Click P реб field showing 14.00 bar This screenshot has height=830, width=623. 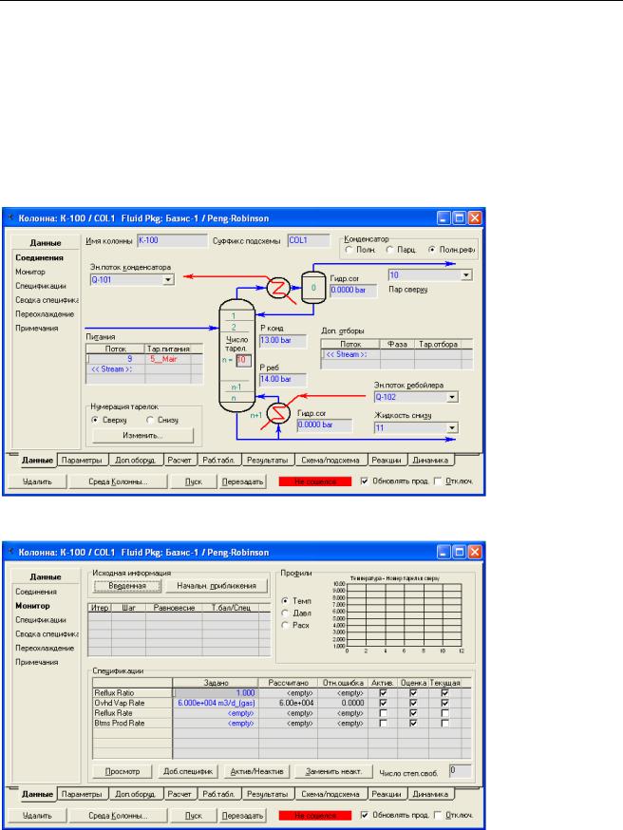coord(283,380)
